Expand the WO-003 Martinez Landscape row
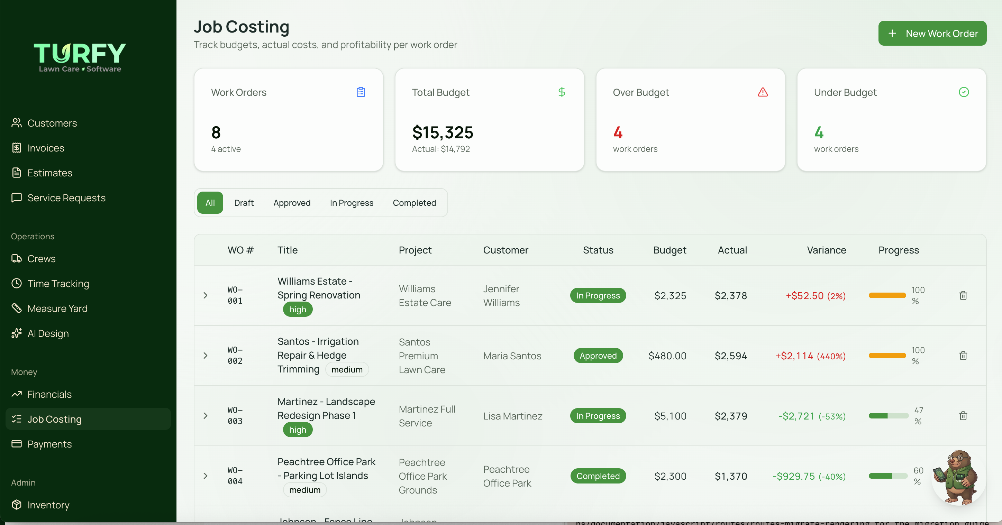The width and height of the screenshot is (1002, 525). pos(206,416)
